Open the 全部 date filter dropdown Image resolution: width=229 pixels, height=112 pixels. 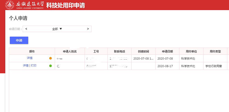(57, 29)
